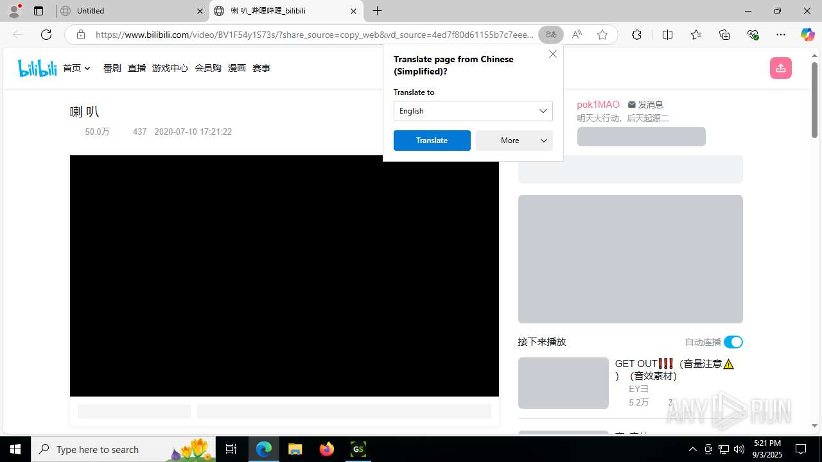
Task: Close the bilibili tab
Action: 353,11
